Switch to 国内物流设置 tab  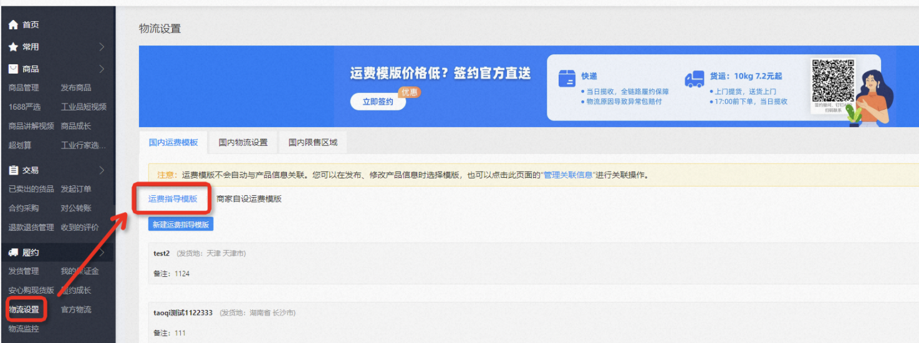coord(243,142)
